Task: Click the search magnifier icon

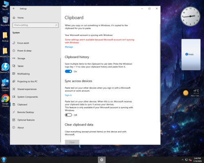Action: [x=56, y=25]
